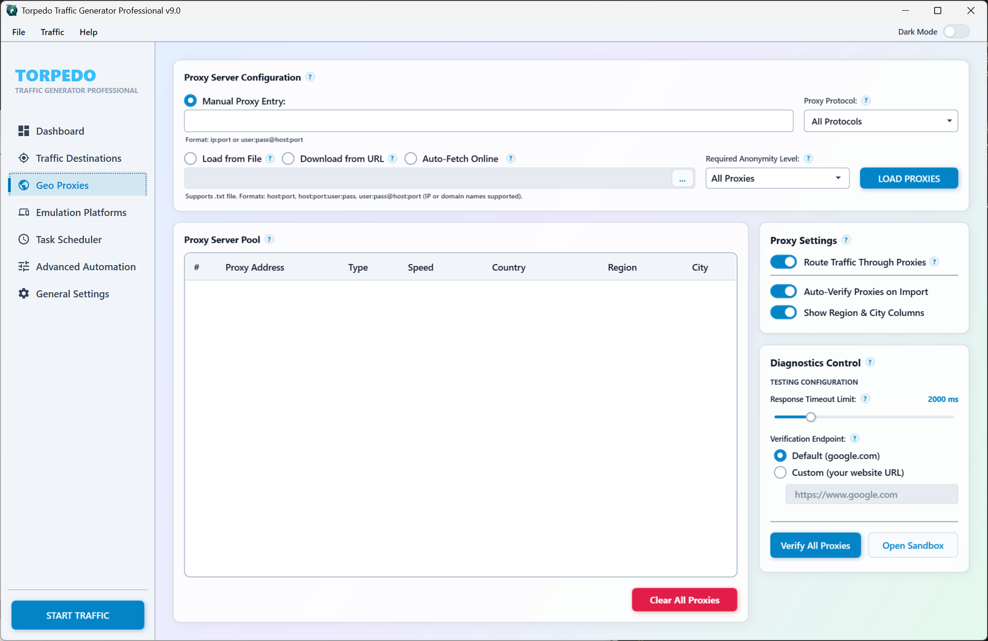988x641 pixels.
Task: Click help icon beside Download from URL
Action: (x=392, y=158)
